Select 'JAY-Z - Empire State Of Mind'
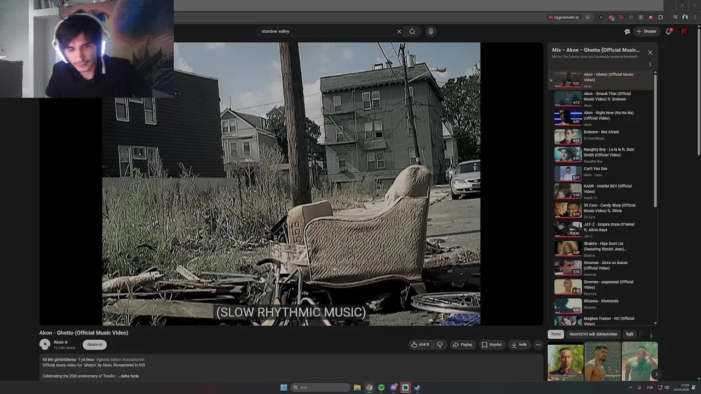Screen dimensions: 701x394 [601, 230]
